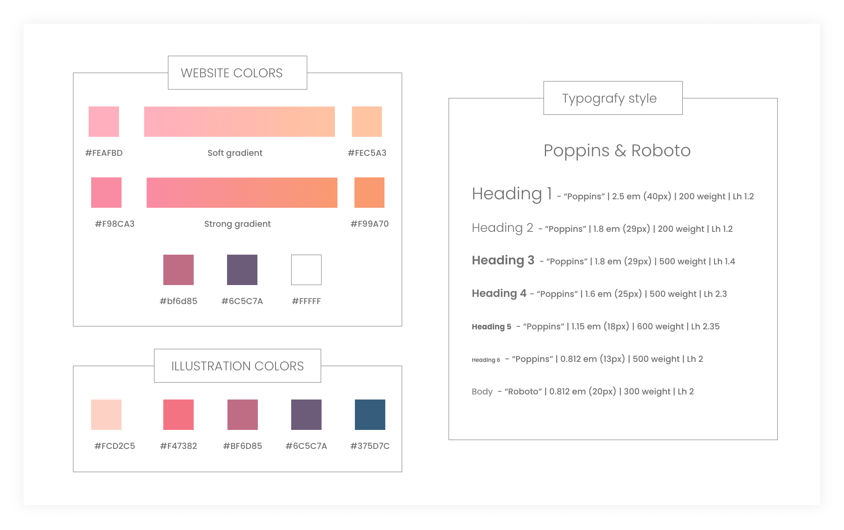
Task: Choose the #F99A70 orange swatch
Action: [369, 193]
